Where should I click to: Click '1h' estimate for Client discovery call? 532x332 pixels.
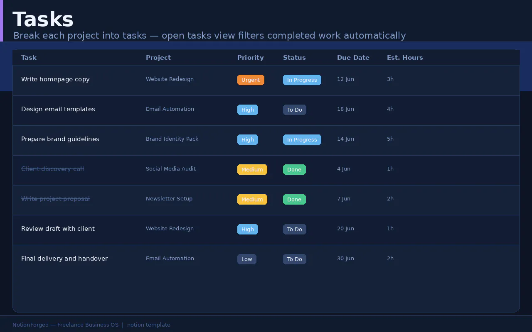pyautogui.click(x=390, y=169)
